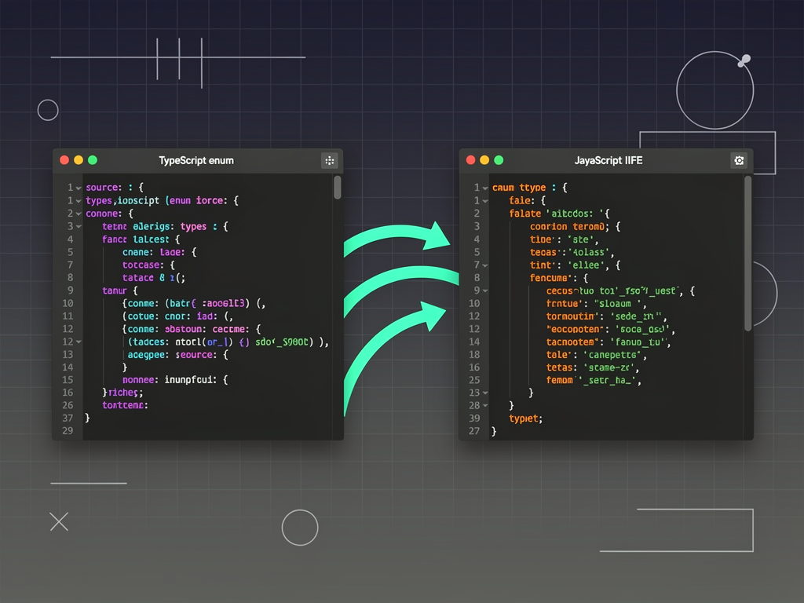This screenshot has width=804, height=603.
Task: Click the dotted grid icon in TypeScript enum title bar
Action: click(329, 160)
